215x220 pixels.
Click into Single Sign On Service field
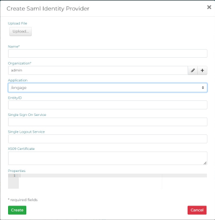[107, 122]
